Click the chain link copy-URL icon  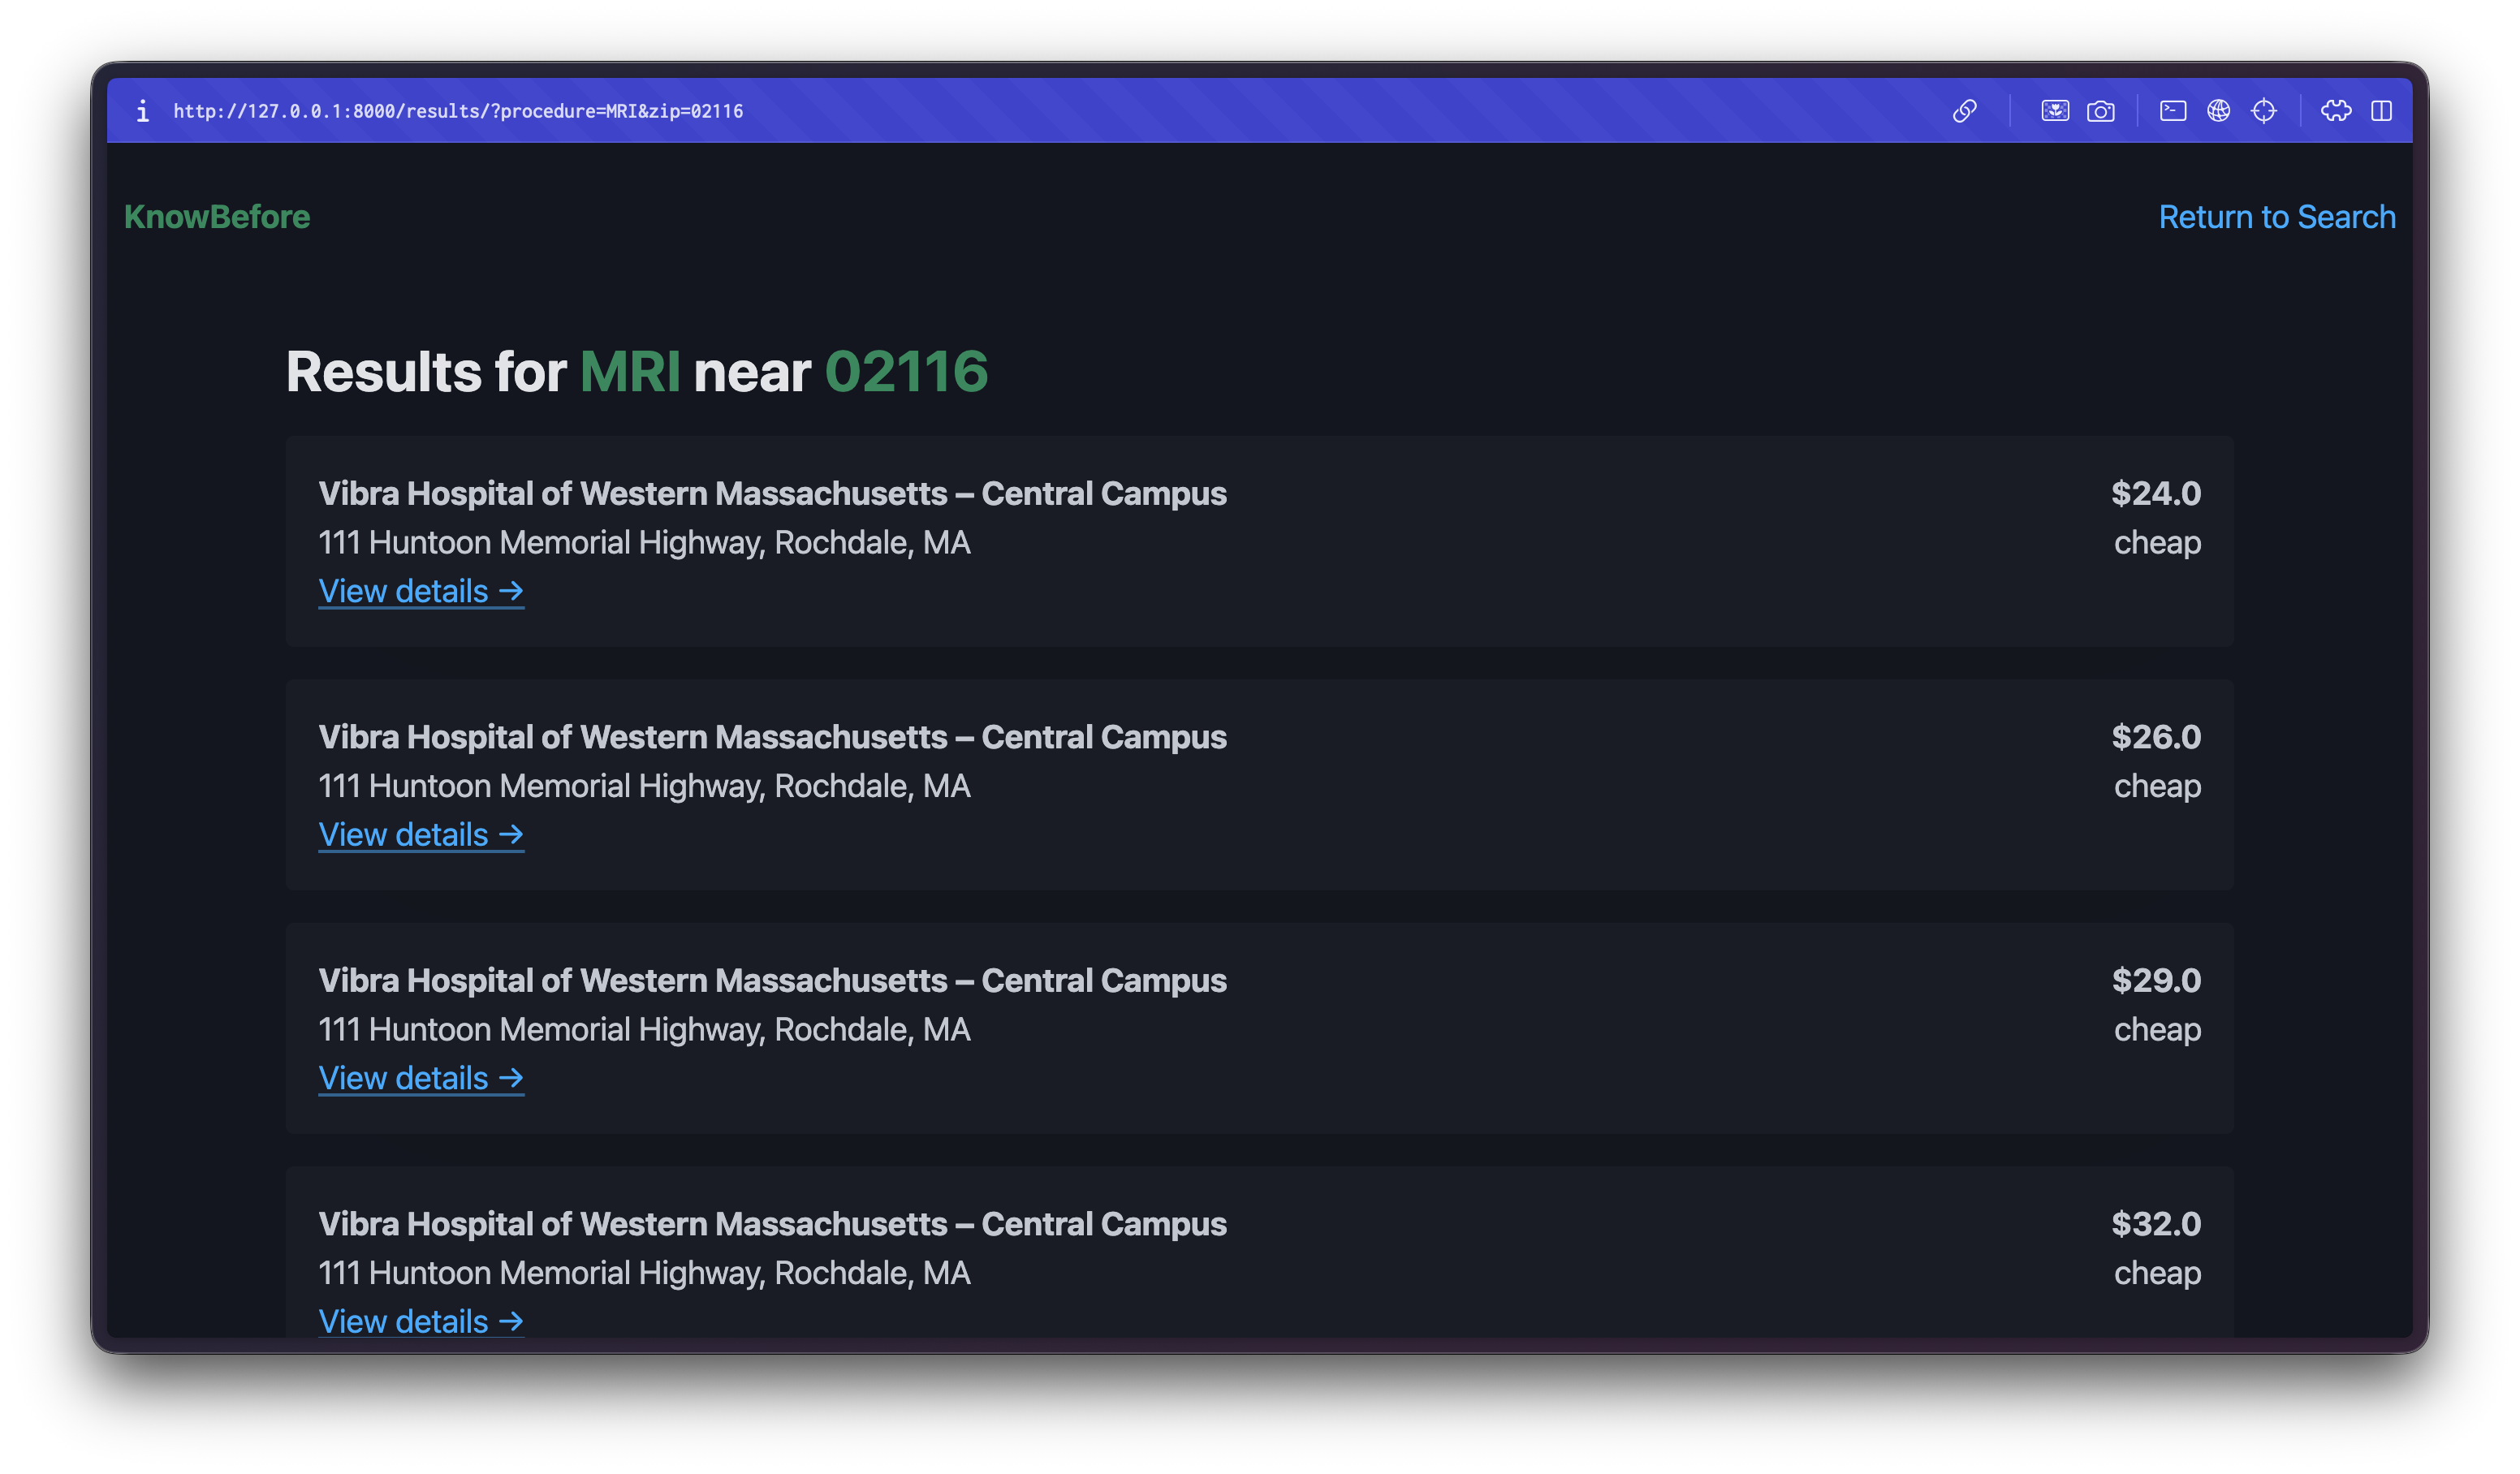tap(1964, 111)
